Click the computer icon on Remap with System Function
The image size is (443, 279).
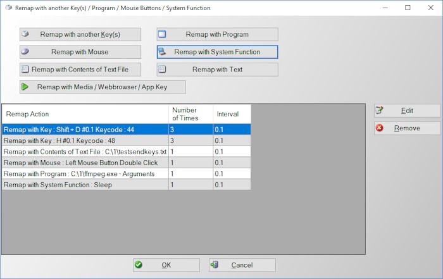tap(163, 52)
